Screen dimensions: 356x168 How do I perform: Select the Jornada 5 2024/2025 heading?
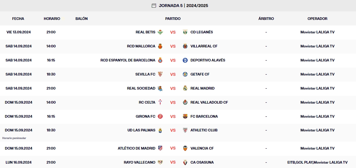point(183,6)
